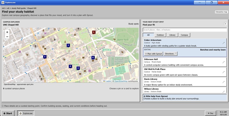229x116 pixels.
Task: Click the Interactive map badge
Action: (x=221, y=12)
